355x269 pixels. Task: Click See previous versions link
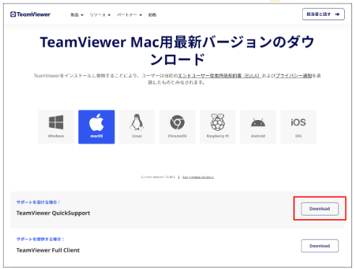[x=198, y=177]
